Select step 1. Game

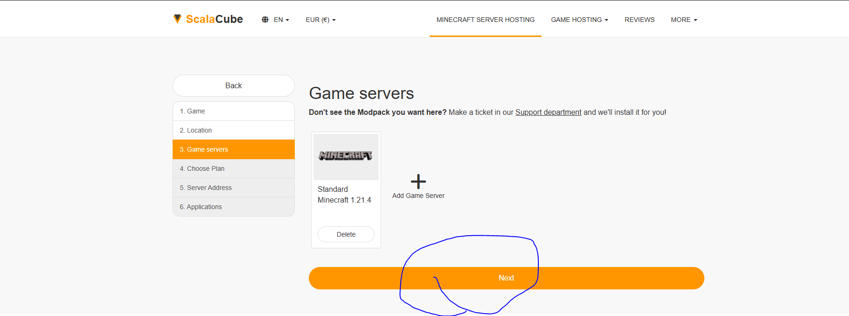(x=234, y=111)
